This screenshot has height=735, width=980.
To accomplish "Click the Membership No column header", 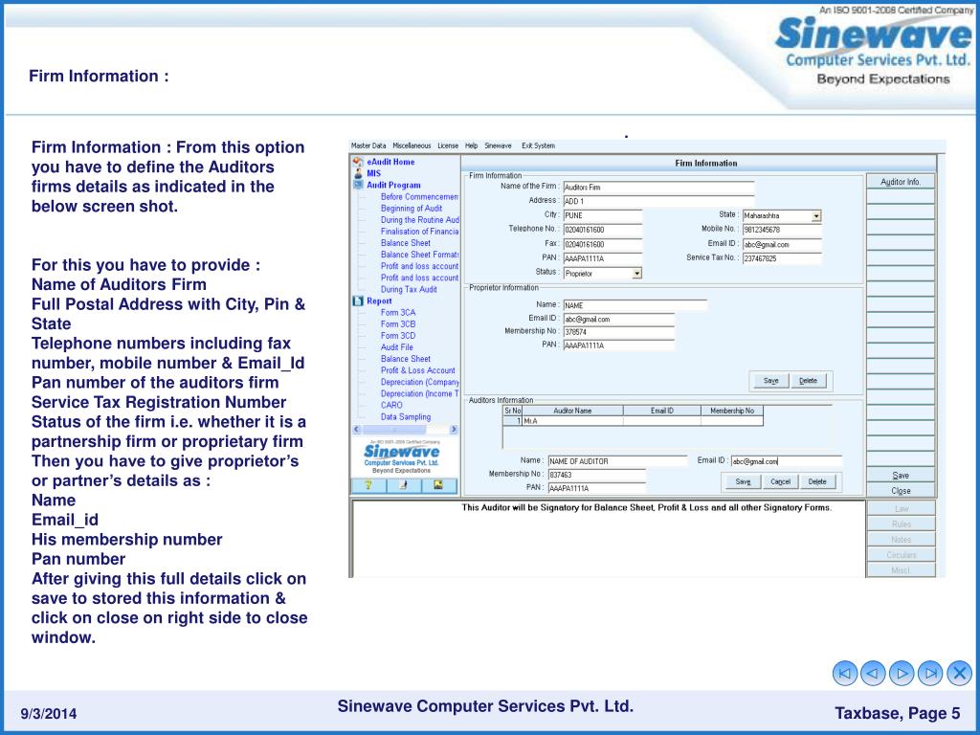I will pos(732,411).
